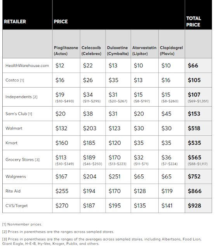The height and width of the screenshot is (249, 215).
Task: Select CVS/Target total price $928
Action: 194,206
